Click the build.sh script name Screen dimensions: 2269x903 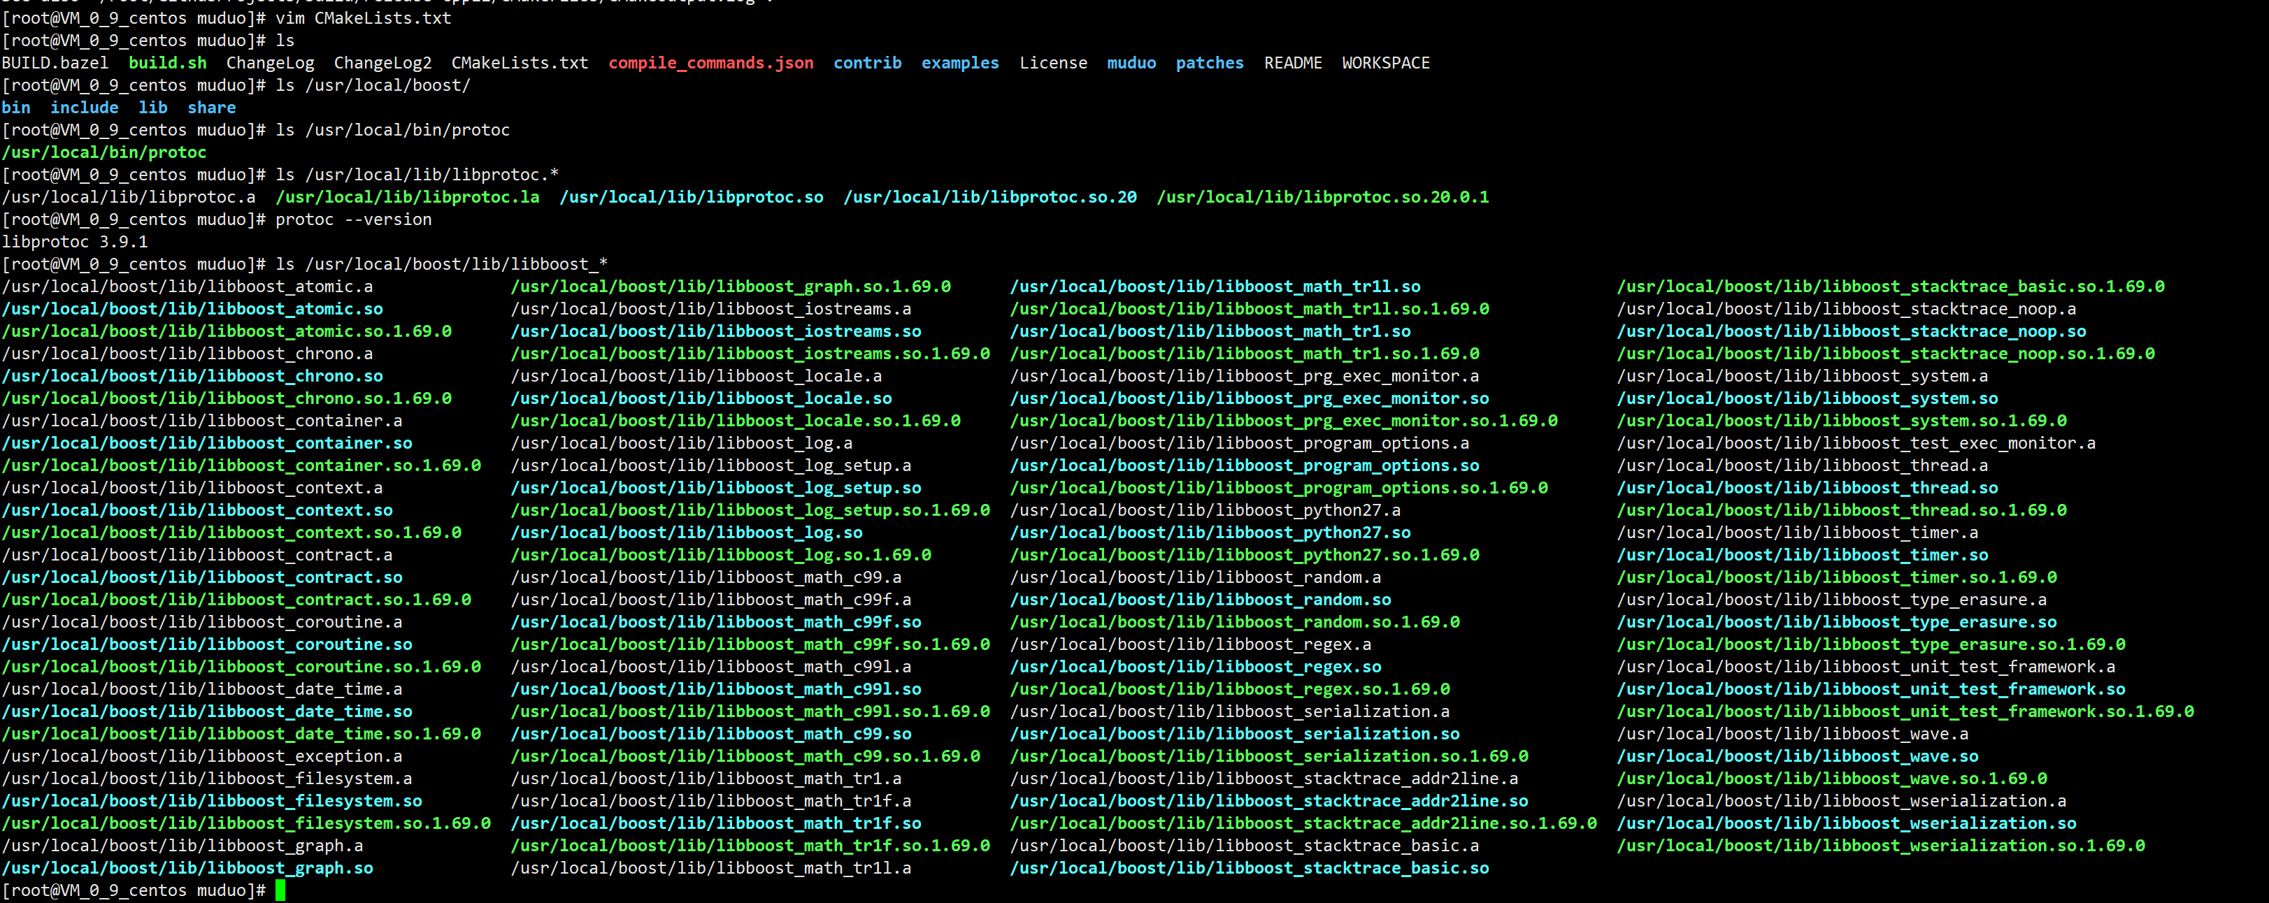coord(167,62)
